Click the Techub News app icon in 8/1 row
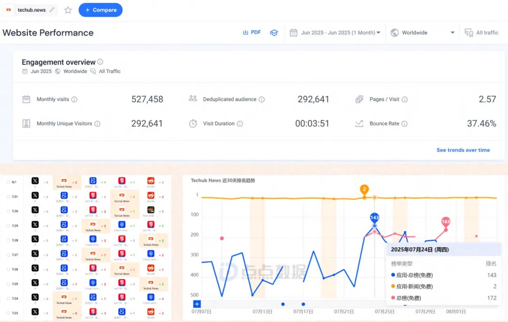The image size is (508, 322). (64, 181)
